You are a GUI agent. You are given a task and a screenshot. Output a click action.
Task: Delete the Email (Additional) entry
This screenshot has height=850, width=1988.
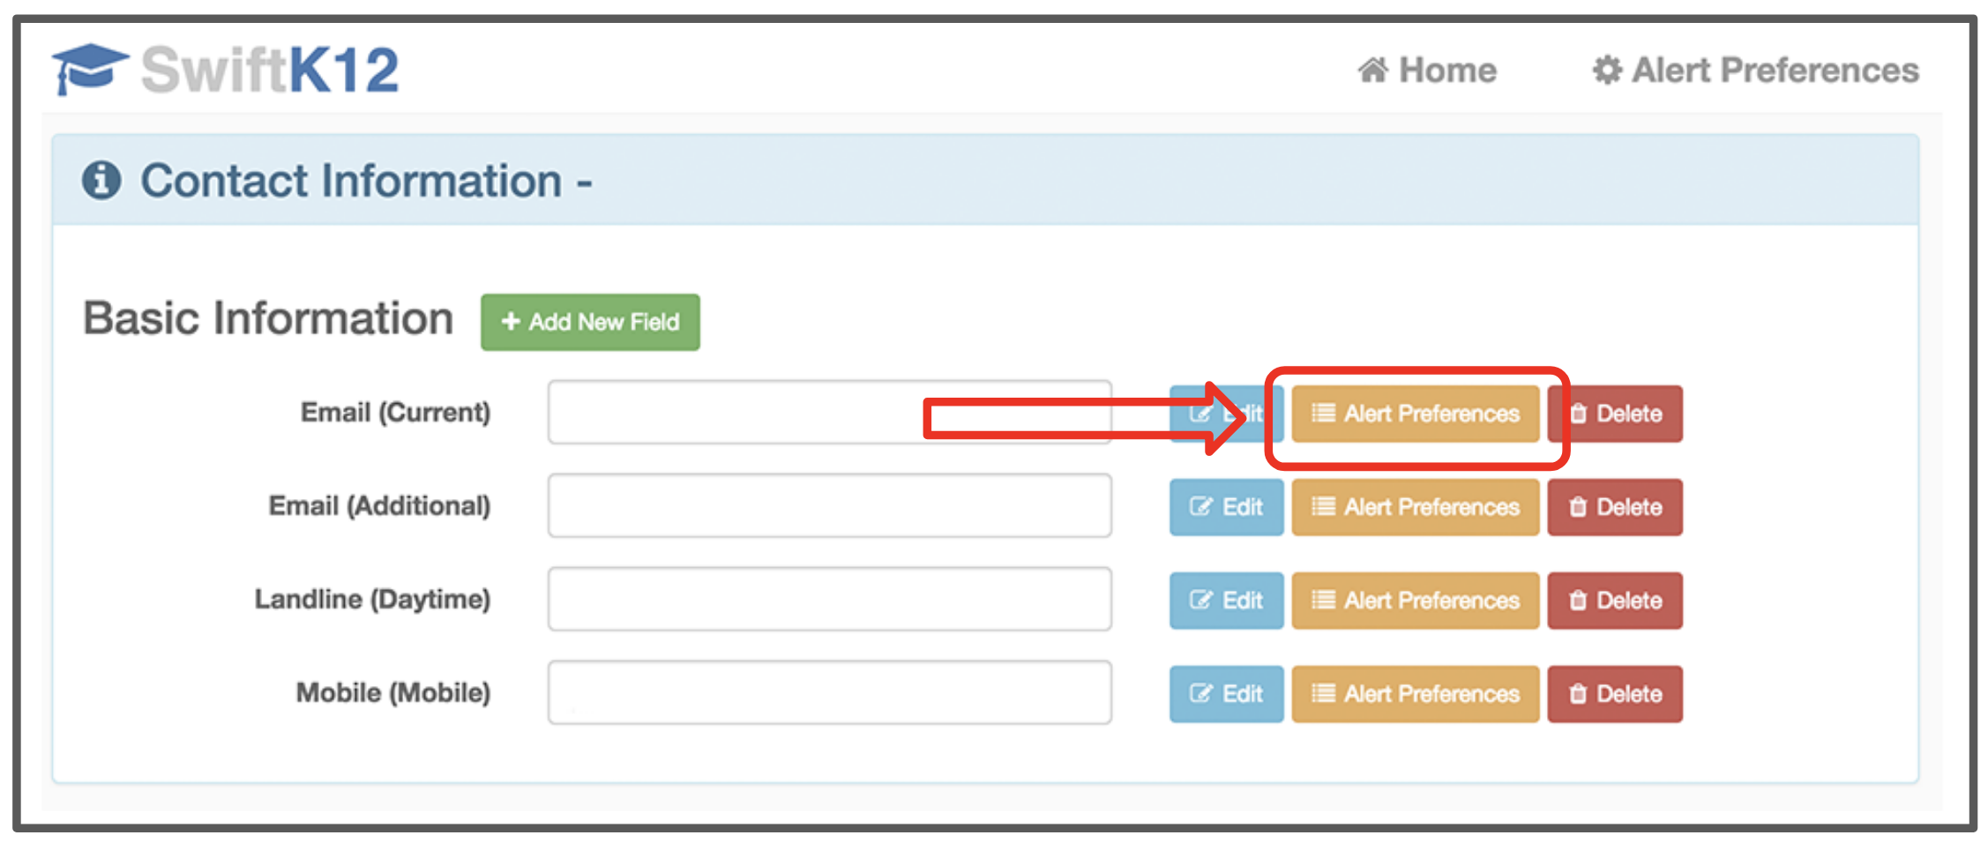coord(1615,507)
